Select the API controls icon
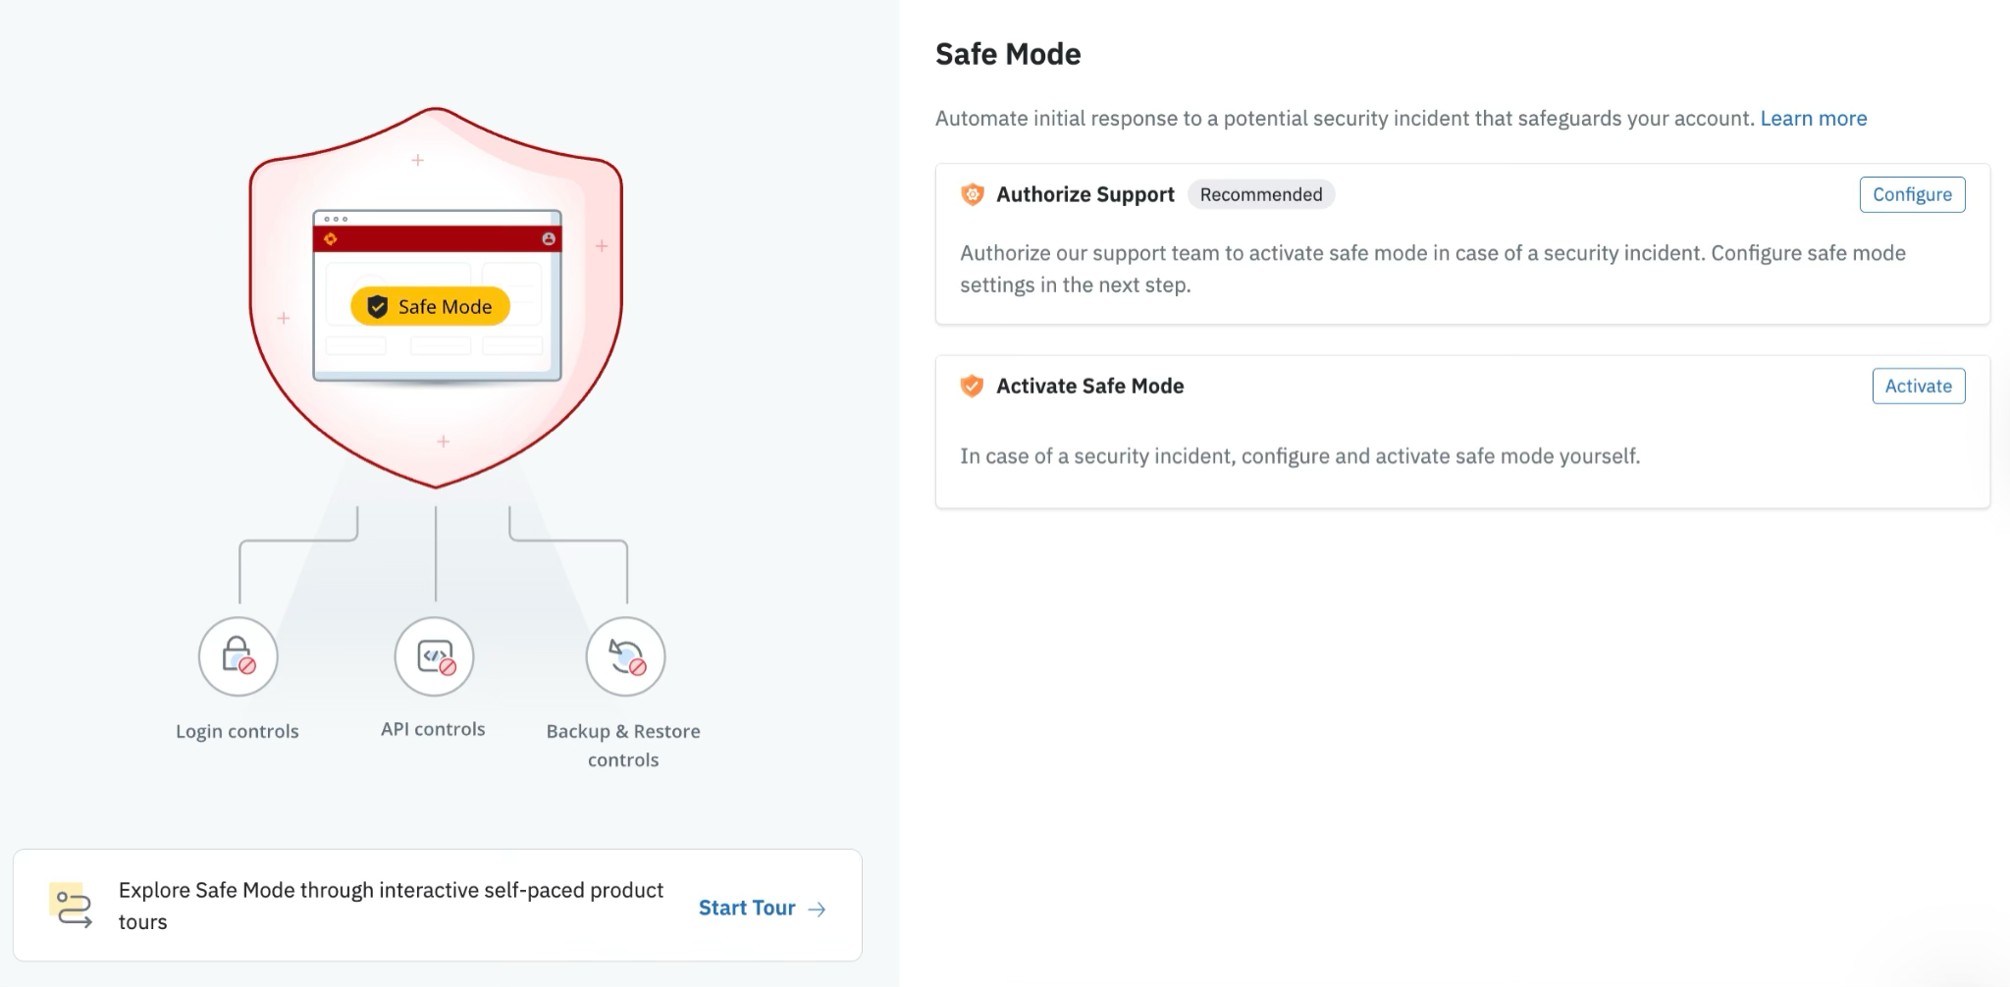 tap(434, 655)
